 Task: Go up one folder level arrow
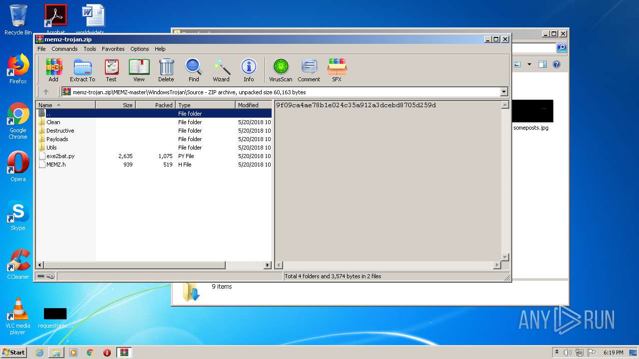coord(46,92)
